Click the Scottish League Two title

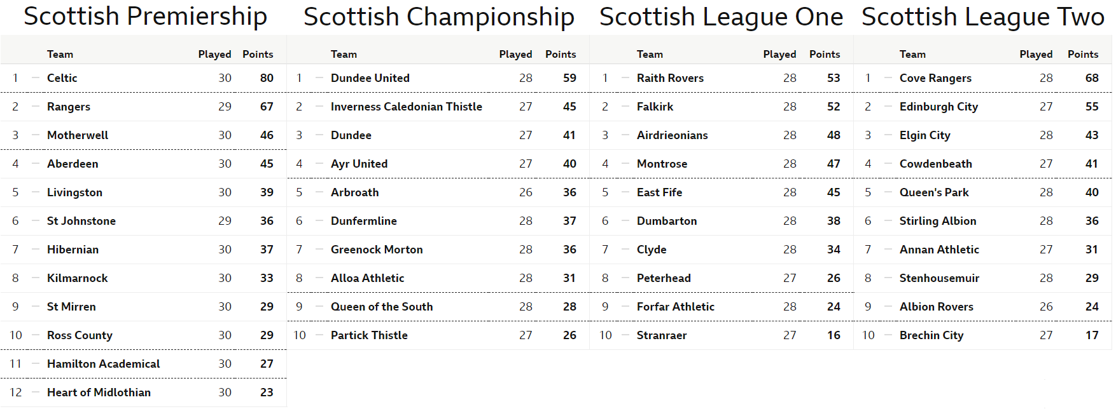tap(982, 17)
